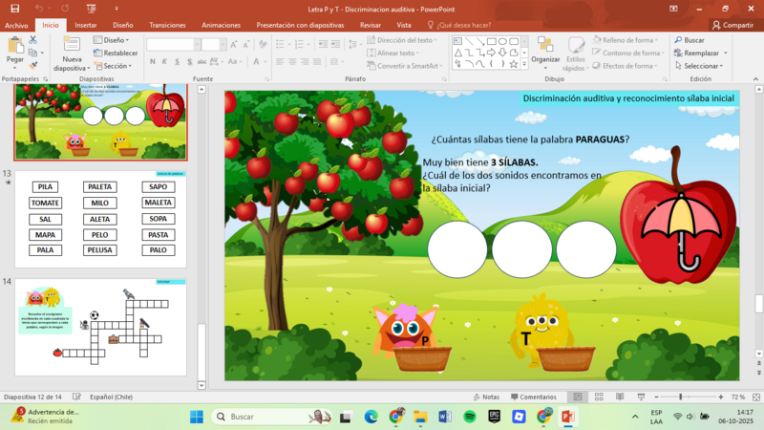Open the Windows Start menu
The height and width of the screenshot is (430, 764).
[x=197, y=417]
